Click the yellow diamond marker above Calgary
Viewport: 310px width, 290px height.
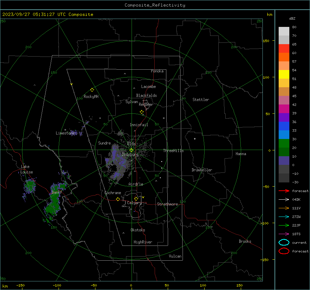(x=136, y=199)
